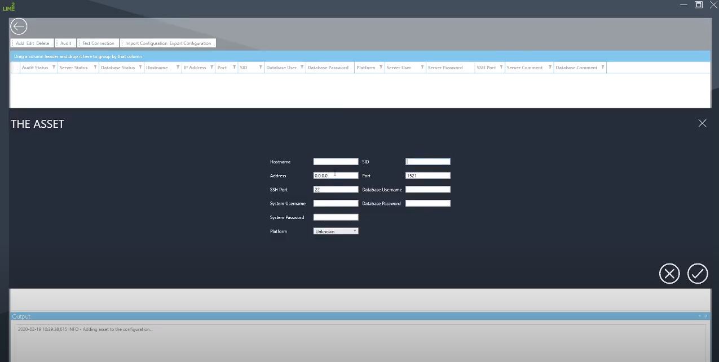The width and height of the screenshot is (719, 362).
Task: Click the SID input field
Action: (428, 162)
